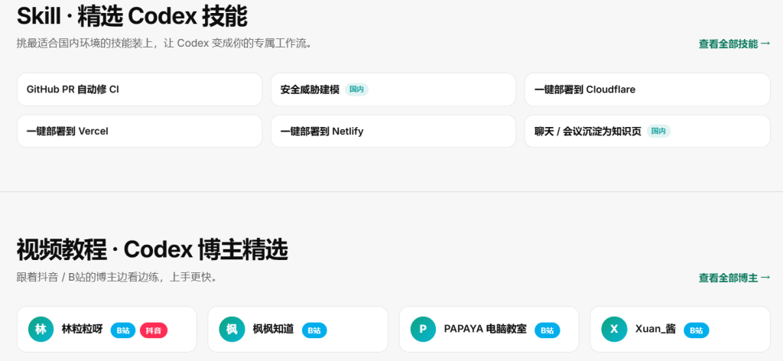The width and height of the screenshot is (783, 361).
Task: Open the GitHub PR 自动修 CI skill card
Action: click(x=139, y=90)
